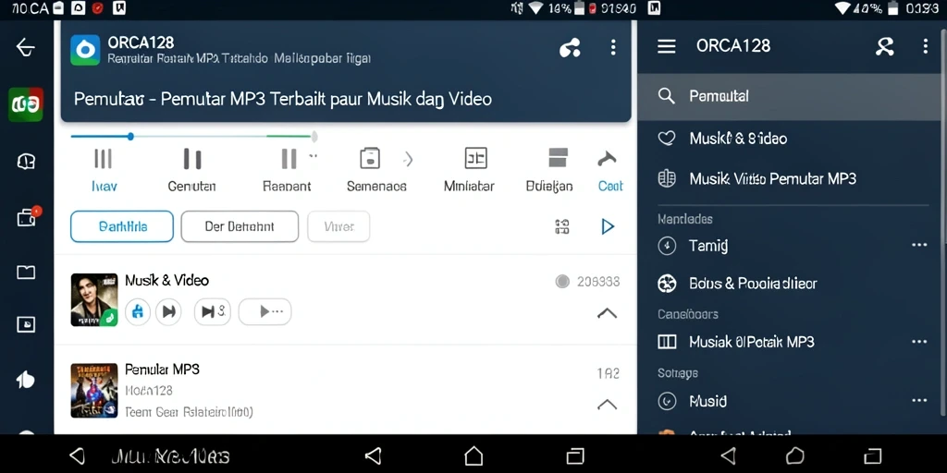
Task: Toggle grid view icon next to play arrow
Action: [562, 227]
